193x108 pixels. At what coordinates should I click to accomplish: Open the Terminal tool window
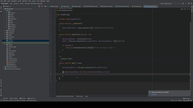click(x=23, y=98)
